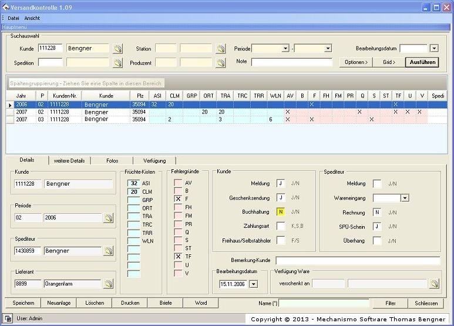Switch to the weitere Details tab
This screenshot has width=454, height=326.
coord(69,161)
